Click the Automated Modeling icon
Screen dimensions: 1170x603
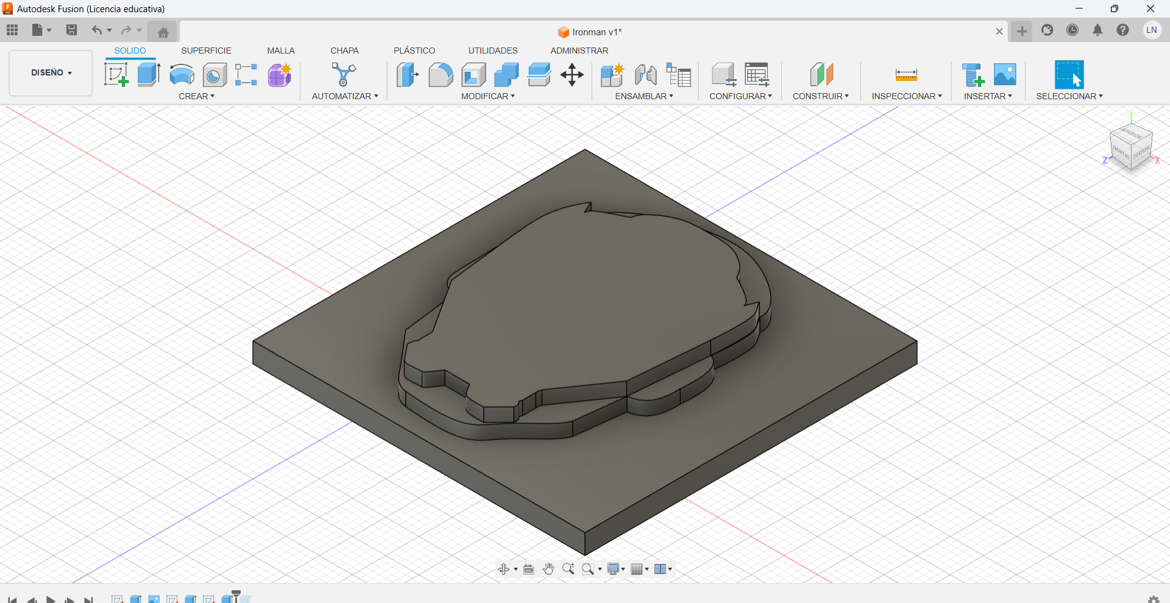point(344,75)
